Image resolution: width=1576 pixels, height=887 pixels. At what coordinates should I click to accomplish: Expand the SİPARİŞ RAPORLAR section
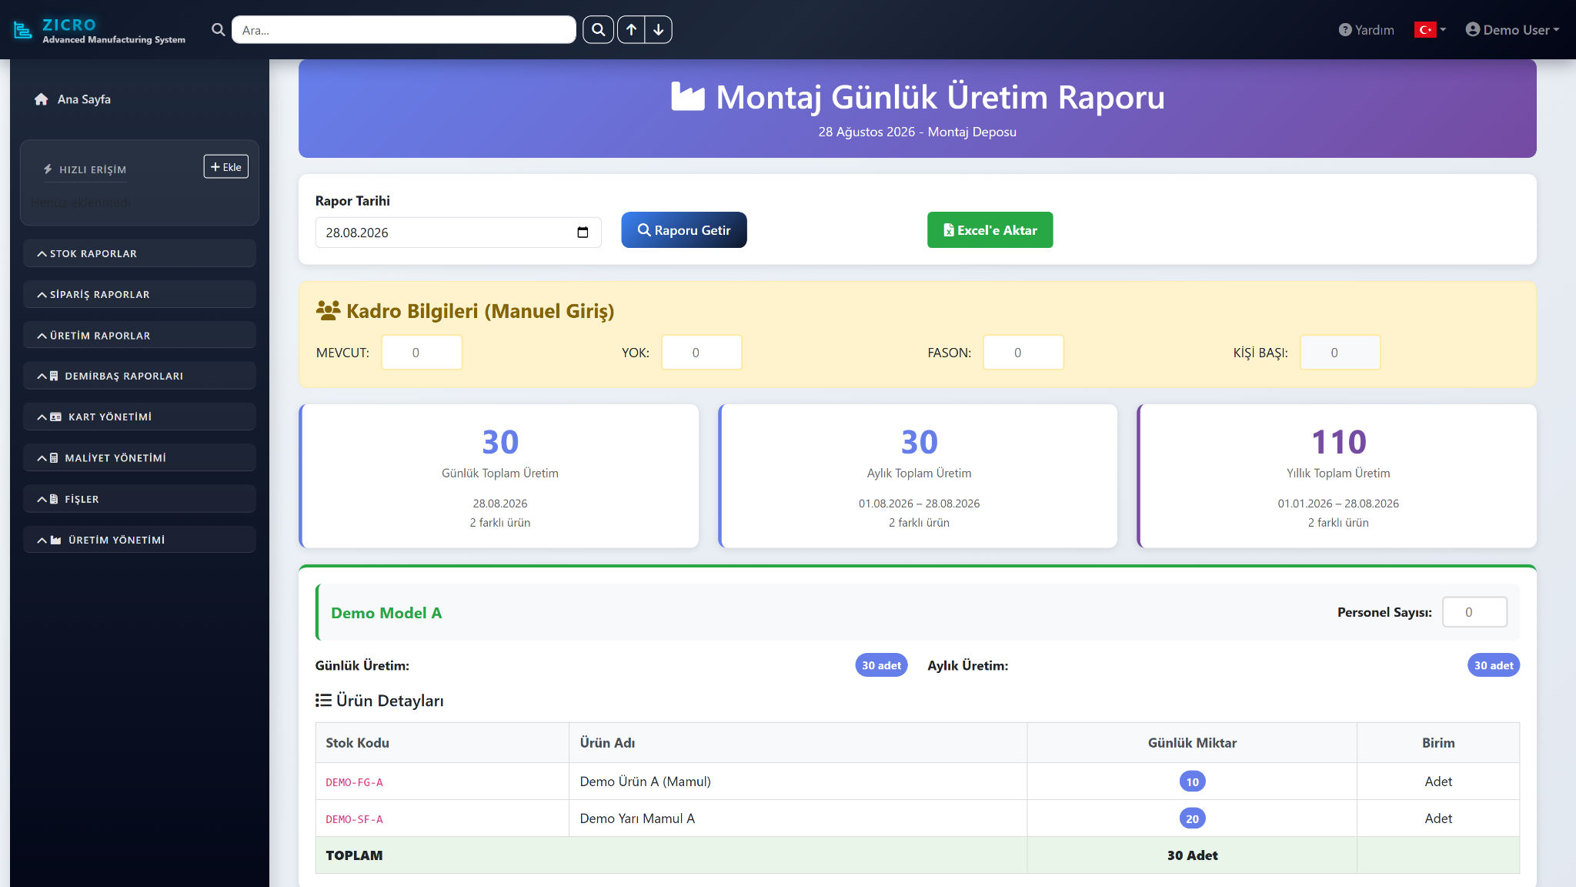pyautogui.click(x=139, y=294)
